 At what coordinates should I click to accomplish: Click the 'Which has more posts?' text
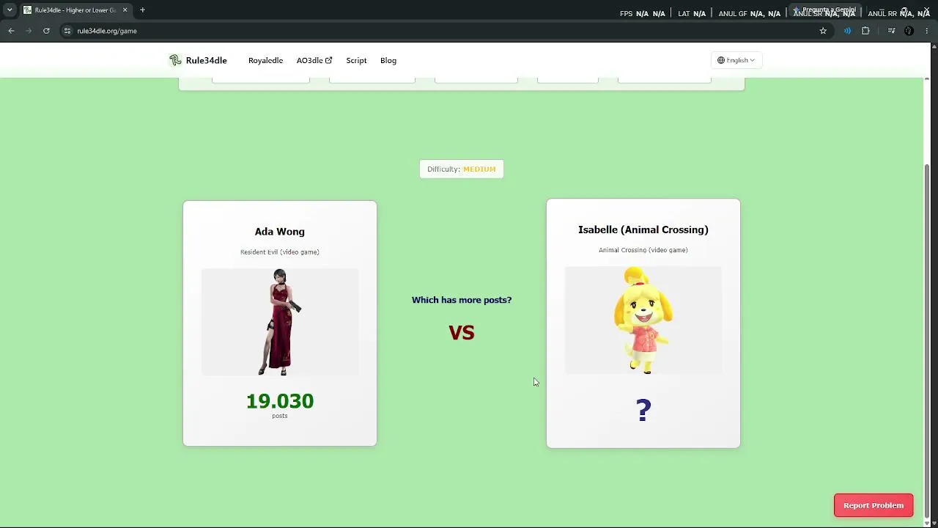(x=462, y=300)
